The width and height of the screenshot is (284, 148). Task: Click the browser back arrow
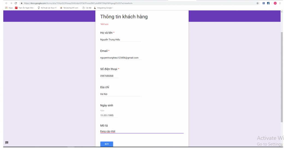coord(7,3)
